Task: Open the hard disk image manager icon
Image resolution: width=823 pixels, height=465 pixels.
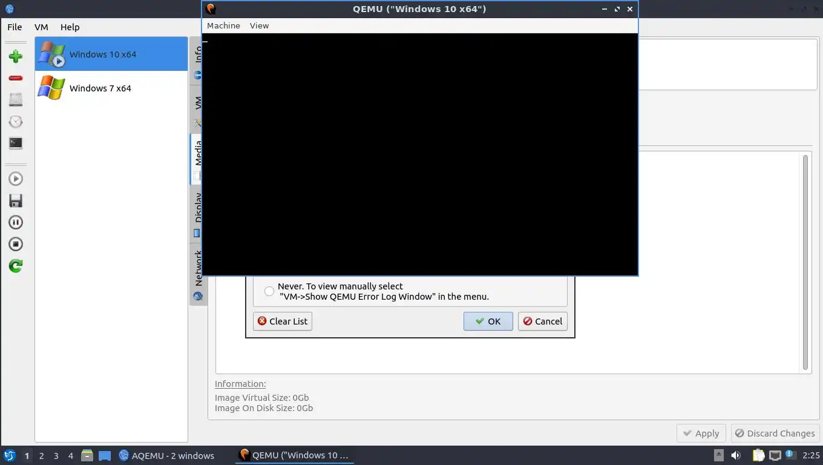Action: point(16,100)
